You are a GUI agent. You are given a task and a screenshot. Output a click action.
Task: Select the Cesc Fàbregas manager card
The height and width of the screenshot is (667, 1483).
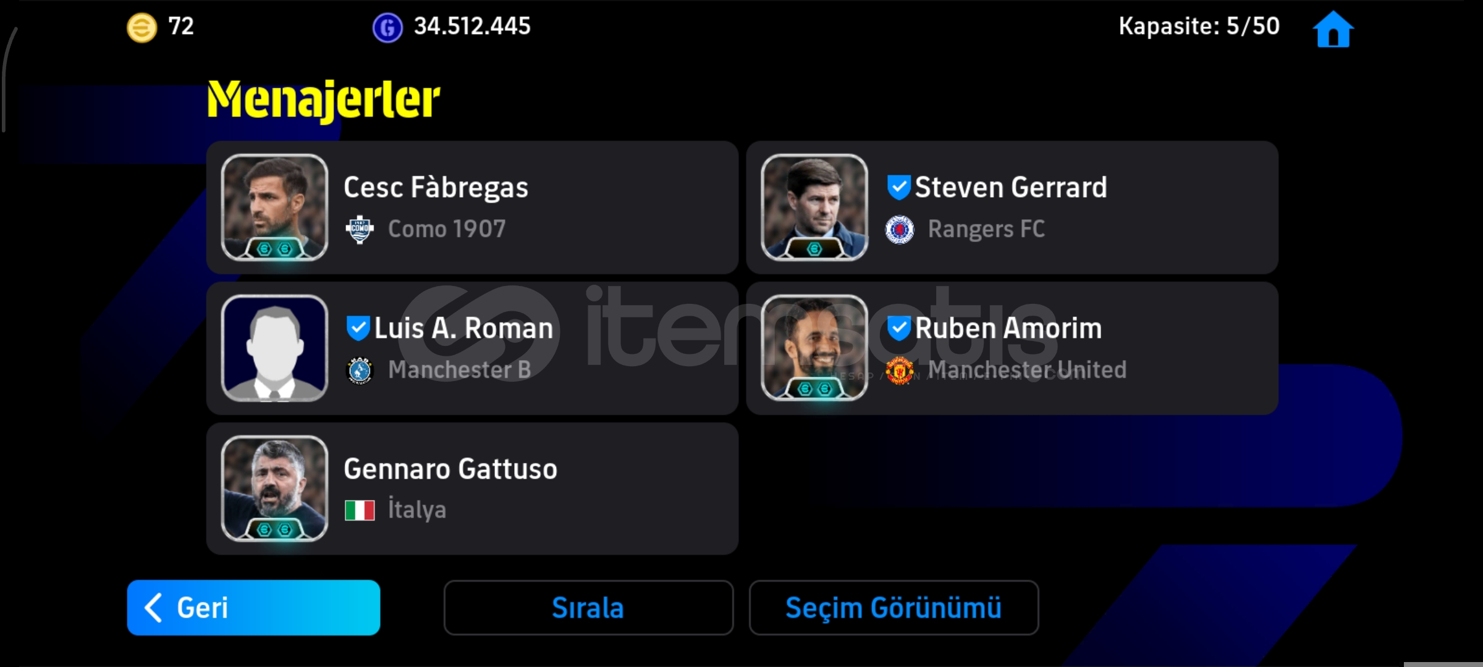click(x=472, y=208)
